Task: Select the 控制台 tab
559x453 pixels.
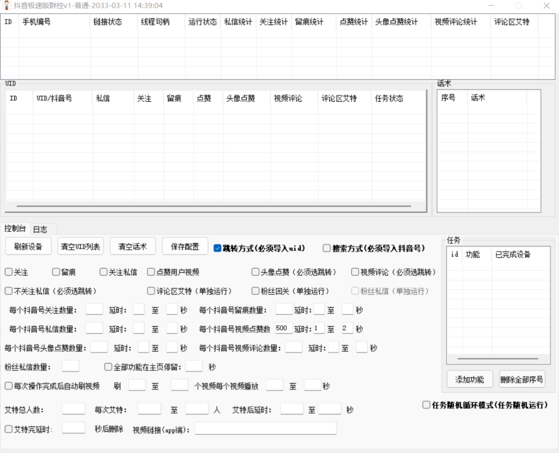Action: click(x=15, y=228)
